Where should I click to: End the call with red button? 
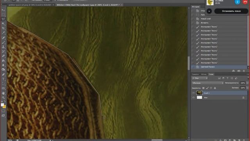pyautogui.click(x=245, y=2)
